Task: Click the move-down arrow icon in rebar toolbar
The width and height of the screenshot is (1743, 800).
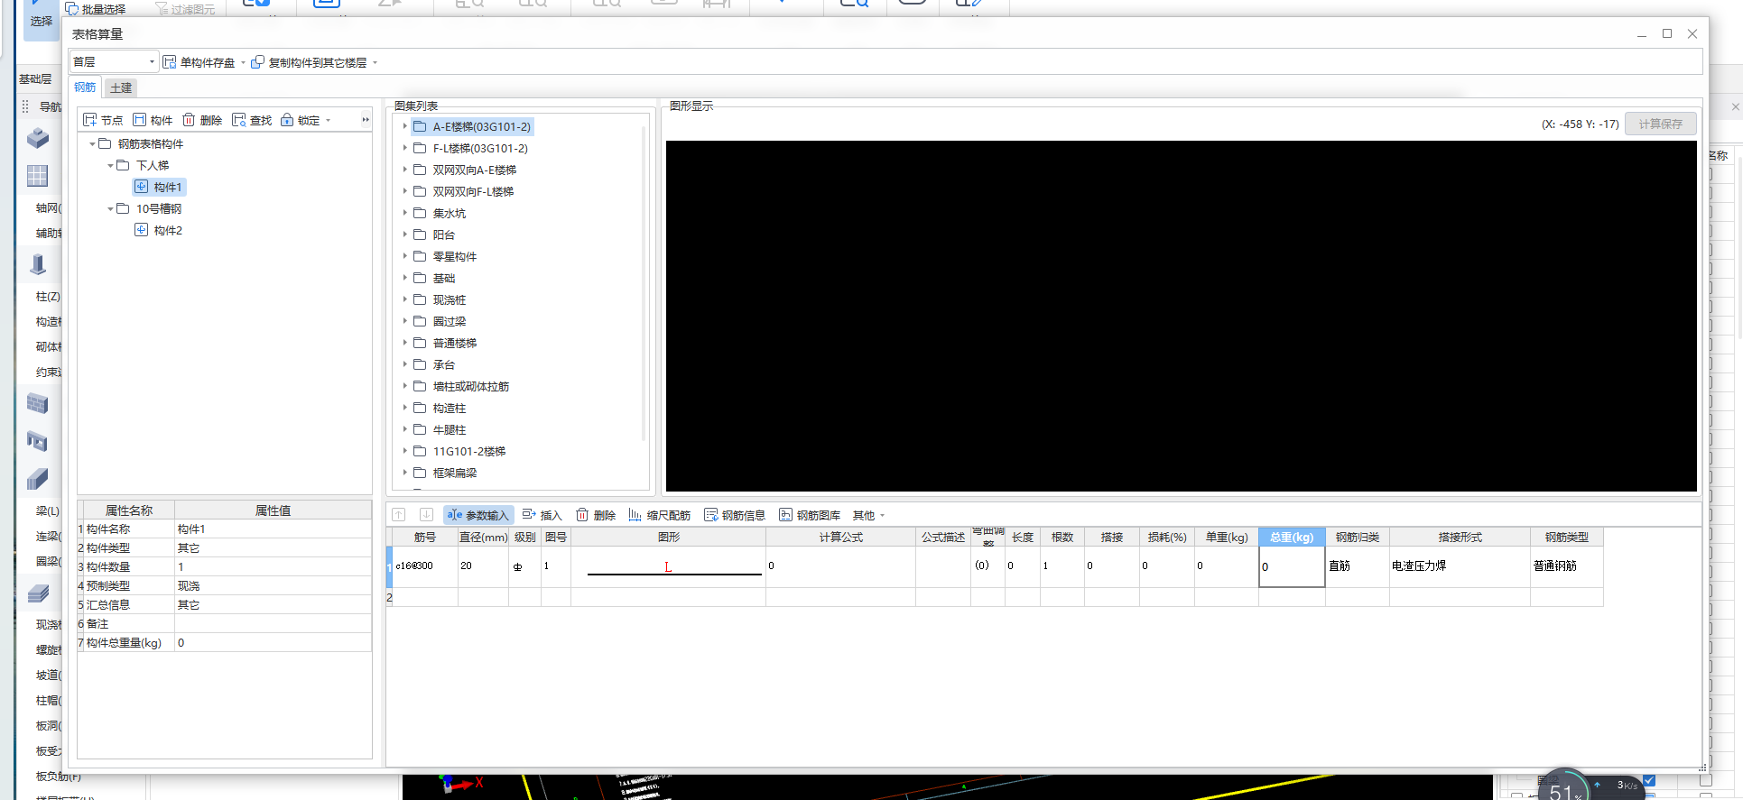Action: (x=426, y=515)
